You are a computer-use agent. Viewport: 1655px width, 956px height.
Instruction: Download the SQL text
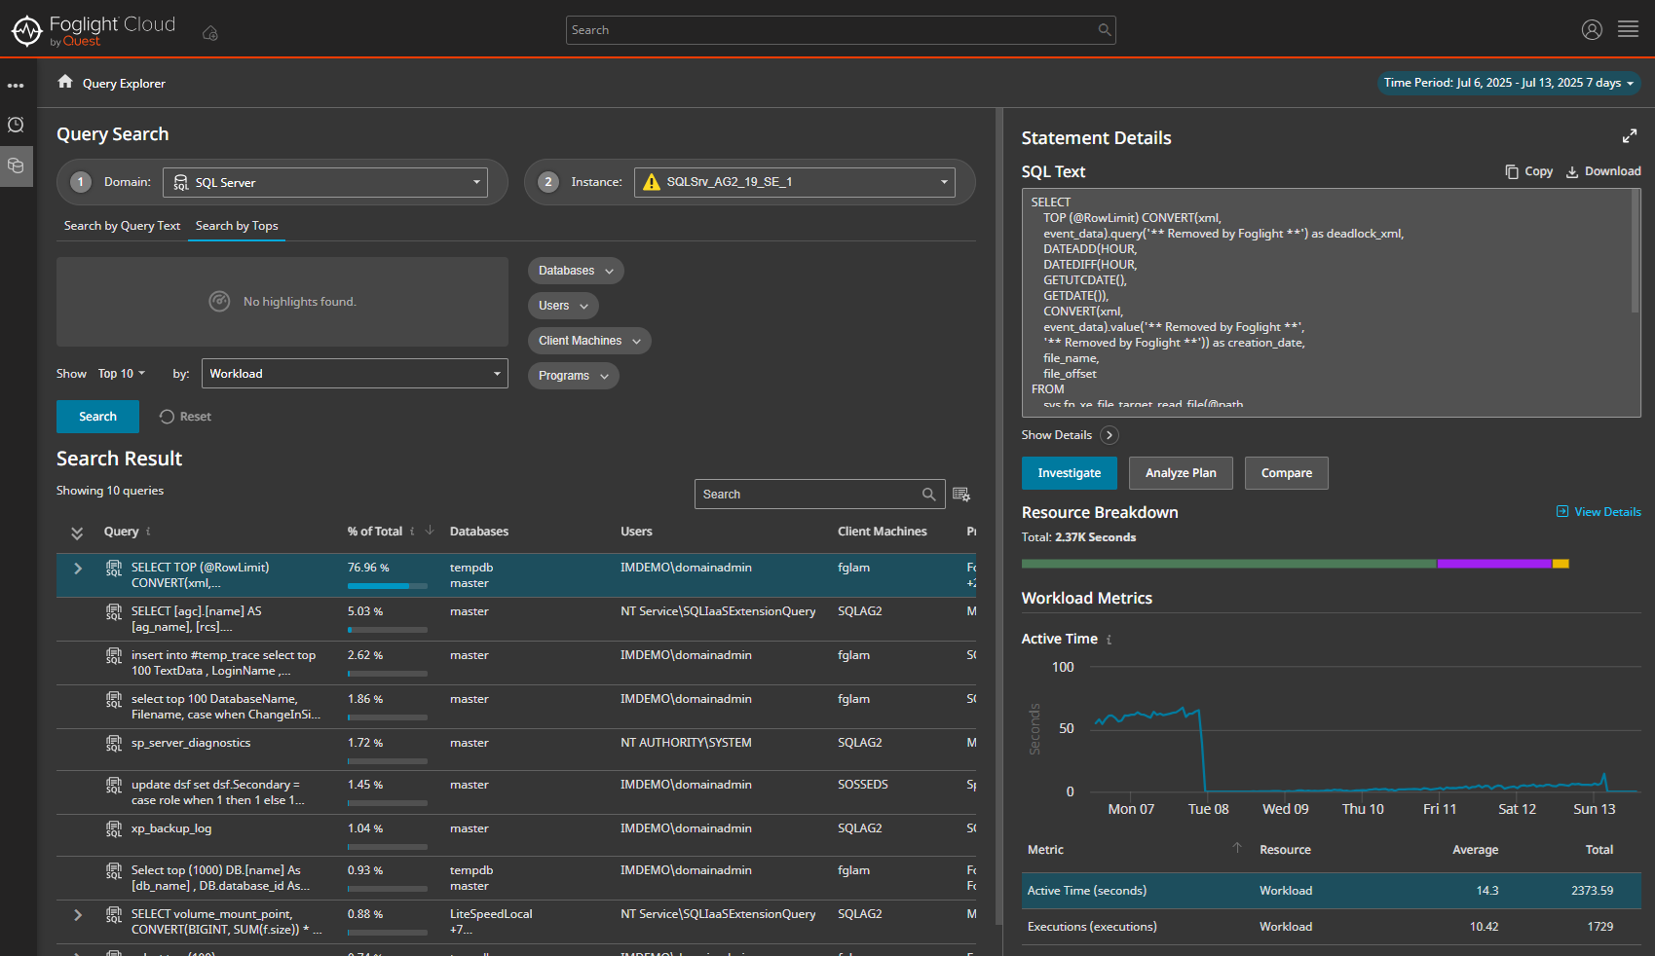click(1603, 171)
